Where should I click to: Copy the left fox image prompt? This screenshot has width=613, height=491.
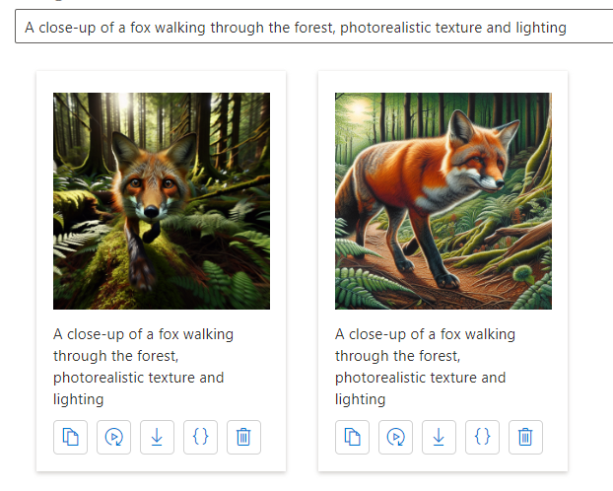coord(70,437)
